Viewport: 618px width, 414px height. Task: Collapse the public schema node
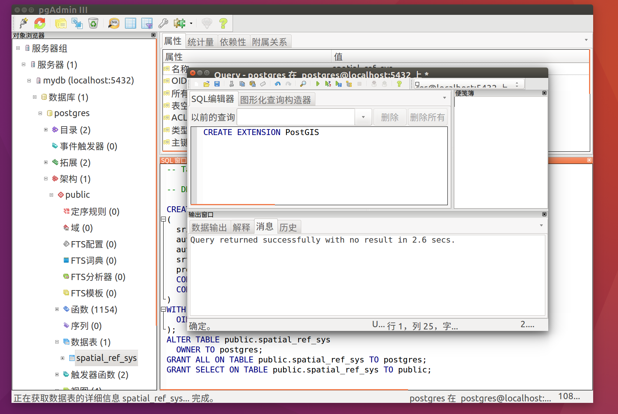pyautogui.click(x=51, y=195)
